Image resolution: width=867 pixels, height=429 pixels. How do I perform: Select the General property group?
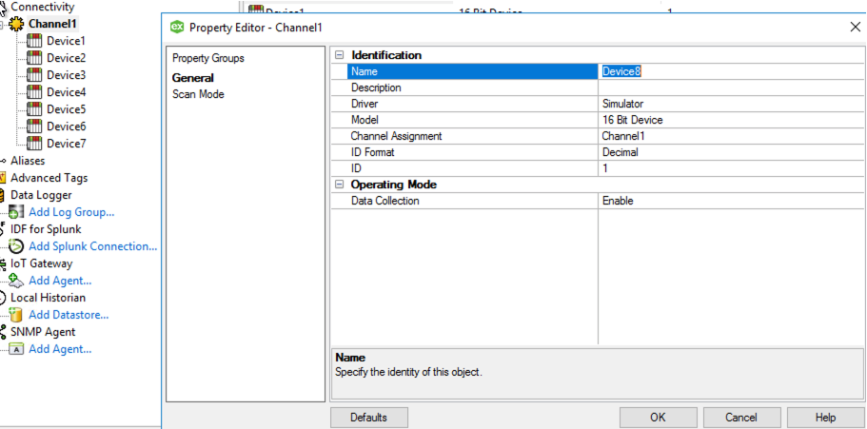tap(193, 77)
